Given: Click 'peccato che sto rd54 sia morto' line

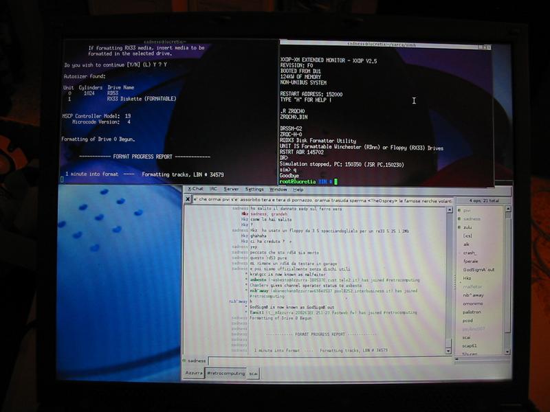Looking at the screenshot, I should [x=285, y=252].
